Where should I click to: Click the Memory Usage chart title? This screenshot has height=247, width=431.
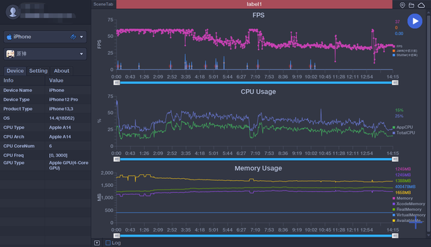[x=258, y=168]
